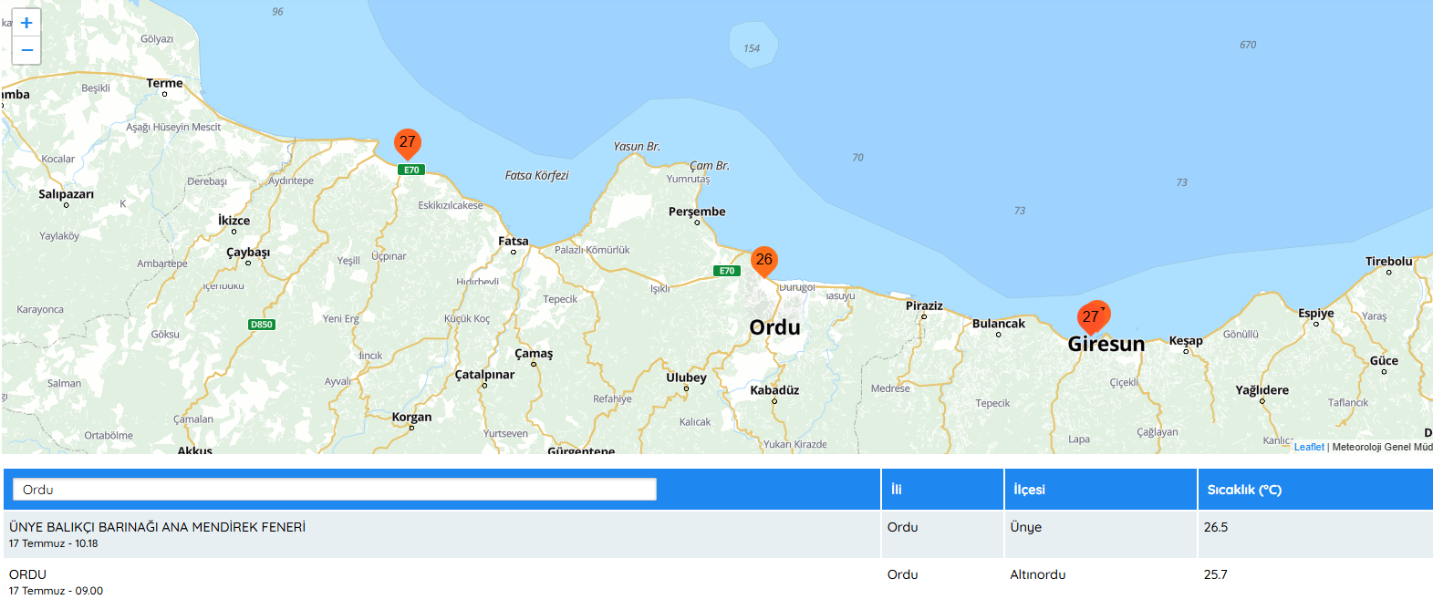The image size is (1433, 610).
Task: Sort by the İli column header
Action: [942, 490]
